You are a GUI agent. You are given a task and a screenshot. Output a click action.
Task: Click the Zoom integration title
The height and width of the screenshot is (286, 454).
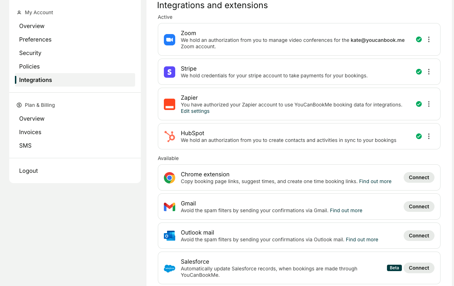click(188, 33)
